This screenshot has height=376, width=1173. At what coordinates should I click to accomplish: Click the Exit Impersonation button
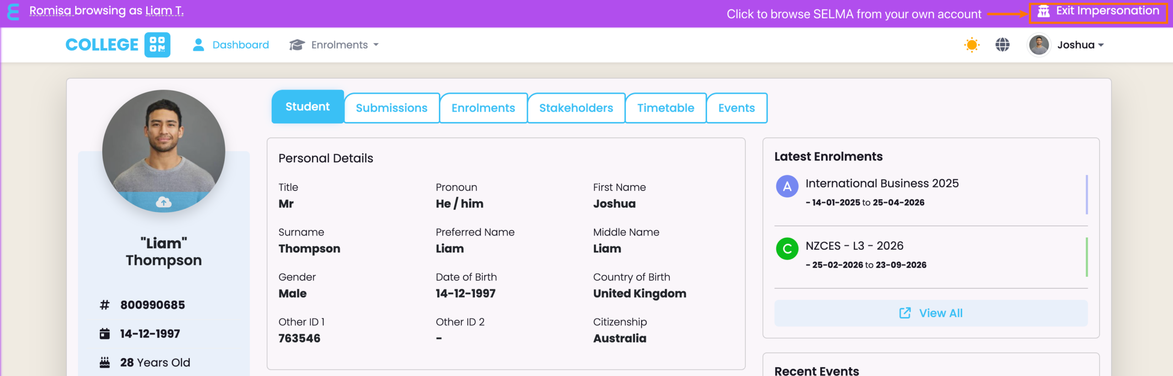1098,12
